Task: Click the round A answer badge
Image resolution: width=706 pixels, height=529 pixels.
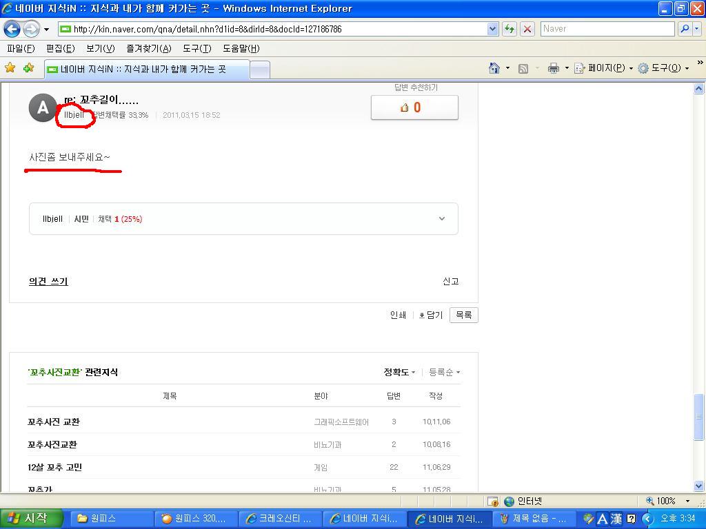Action: (43, 107)
